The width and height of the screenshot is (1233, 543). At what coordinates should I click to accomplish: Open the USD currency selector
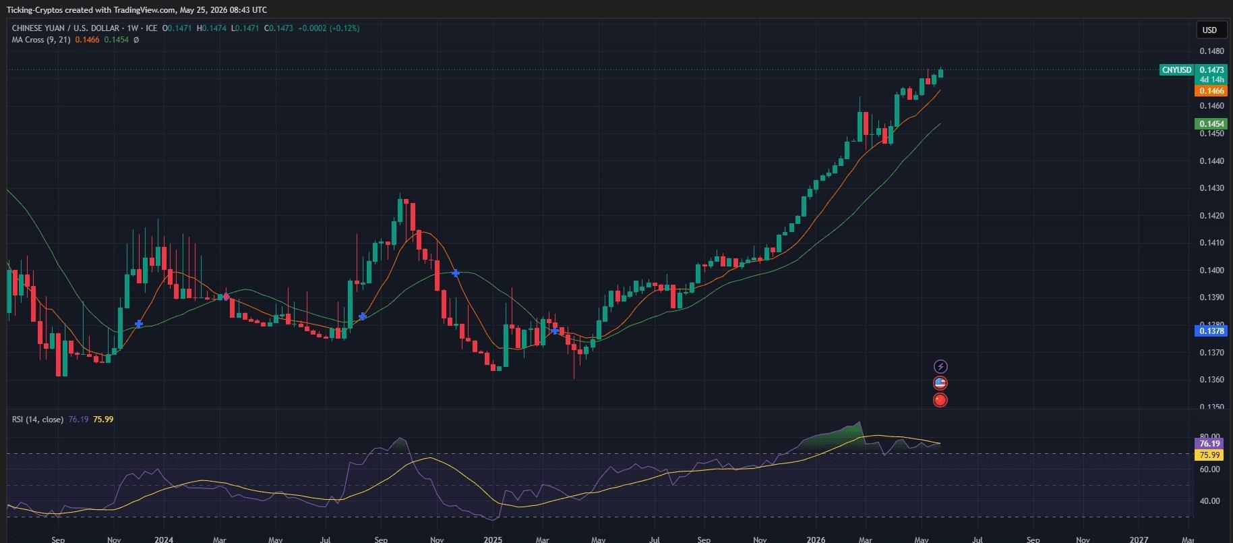pyautogui.click(x=1210, y=30)
